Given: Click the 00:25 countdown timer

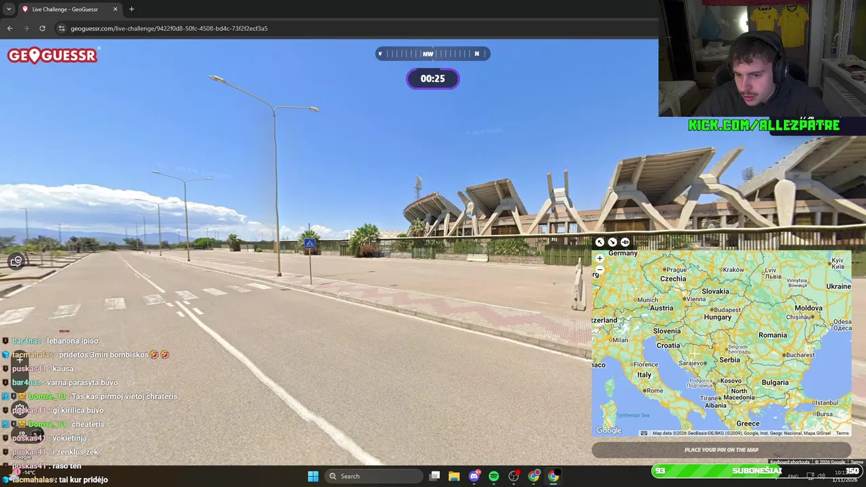Looking at the screenshot, I should click(433, 78).
